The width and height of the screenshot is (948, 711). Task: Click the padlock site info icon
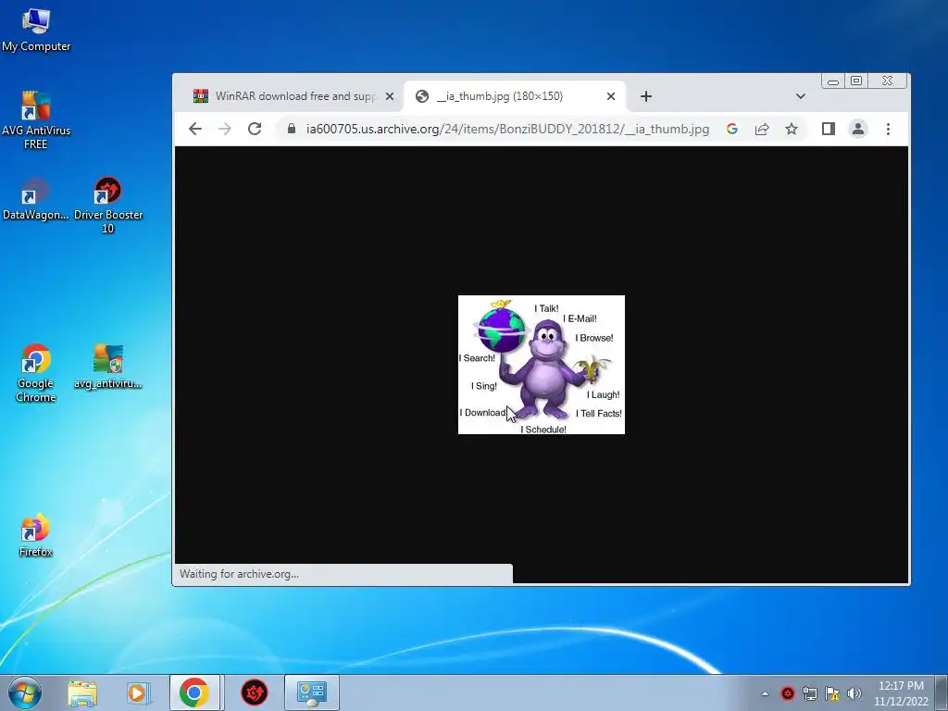coord(292,129)
